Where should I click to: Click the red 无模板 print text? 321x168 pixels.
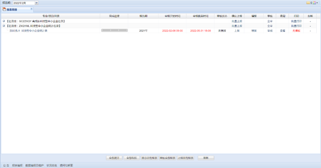point(296,31)
